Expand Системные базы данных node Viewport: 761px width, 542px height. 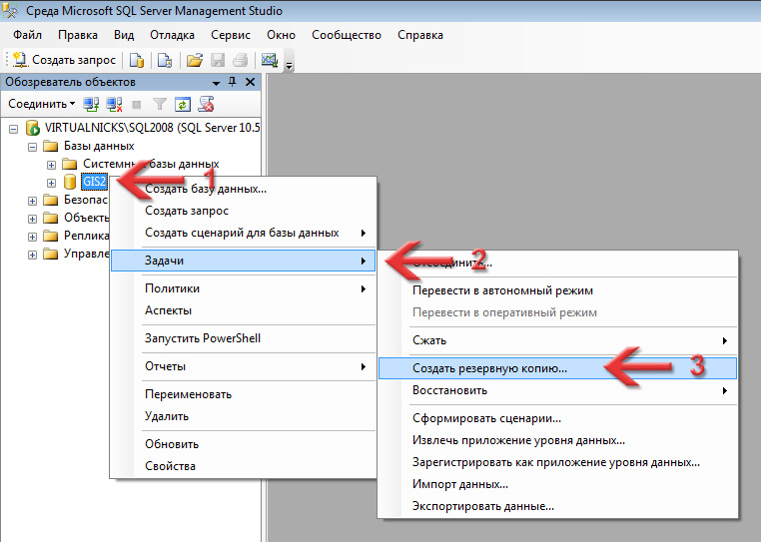point(51,165)
